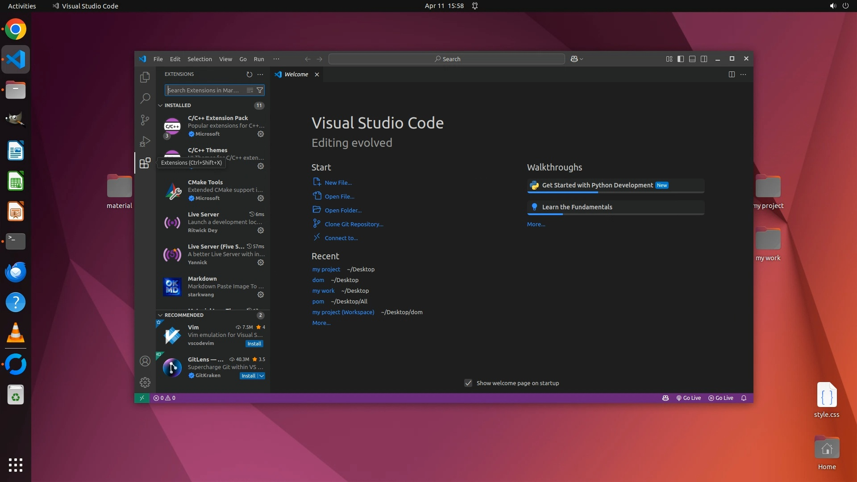The image size is (857, 482).
Task: Open the Selection menu
Action: click(200, 59)
